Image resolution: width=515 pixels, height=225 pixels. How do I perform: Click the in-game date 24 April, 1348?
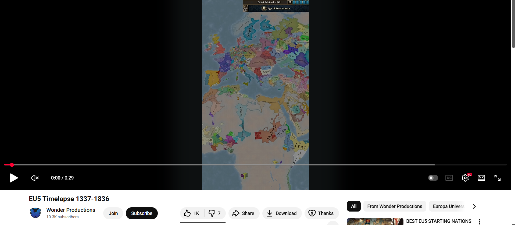269,2
